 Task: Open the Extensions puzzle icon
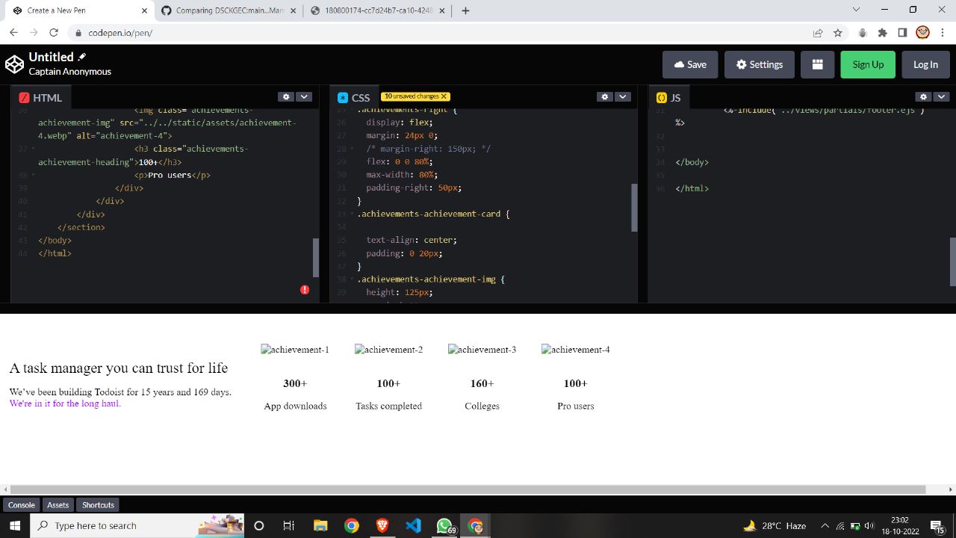coord(883,33)
